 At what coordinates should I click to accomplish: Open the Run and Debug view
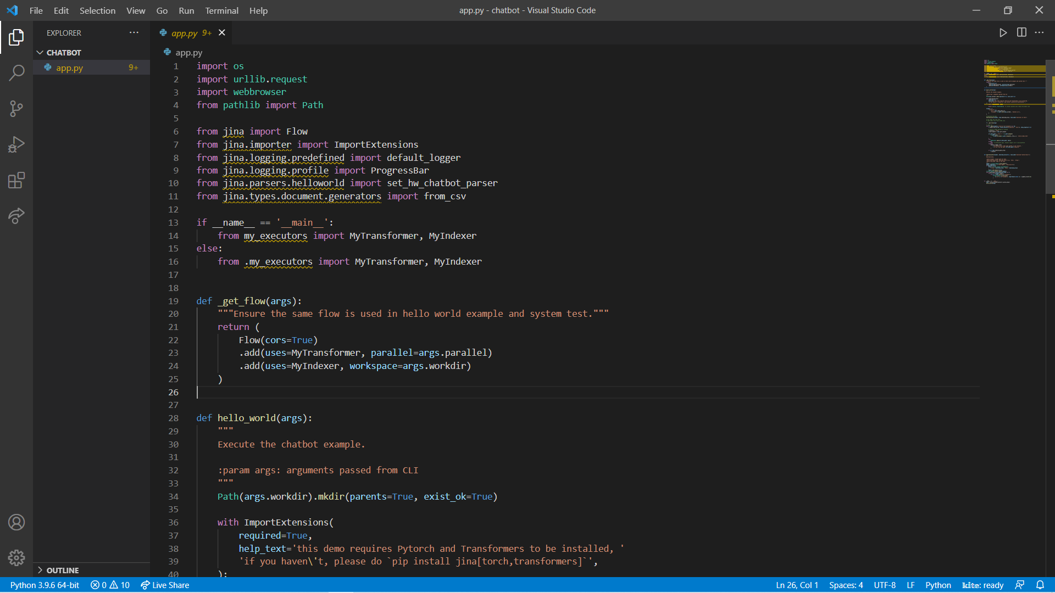pos(16,144)
